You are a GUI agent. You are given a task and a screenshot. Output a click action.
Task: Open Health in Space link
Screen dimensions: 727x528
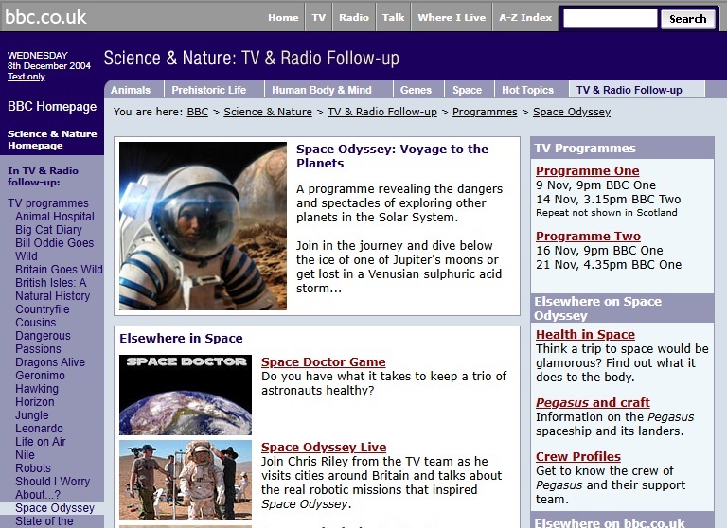click(585, 334)
